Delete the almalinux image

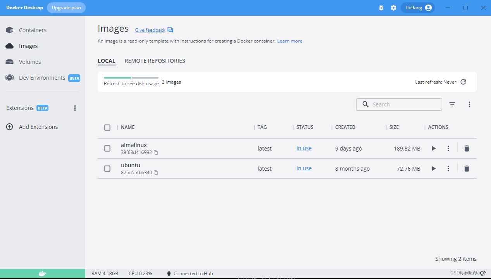pos(467,148)
